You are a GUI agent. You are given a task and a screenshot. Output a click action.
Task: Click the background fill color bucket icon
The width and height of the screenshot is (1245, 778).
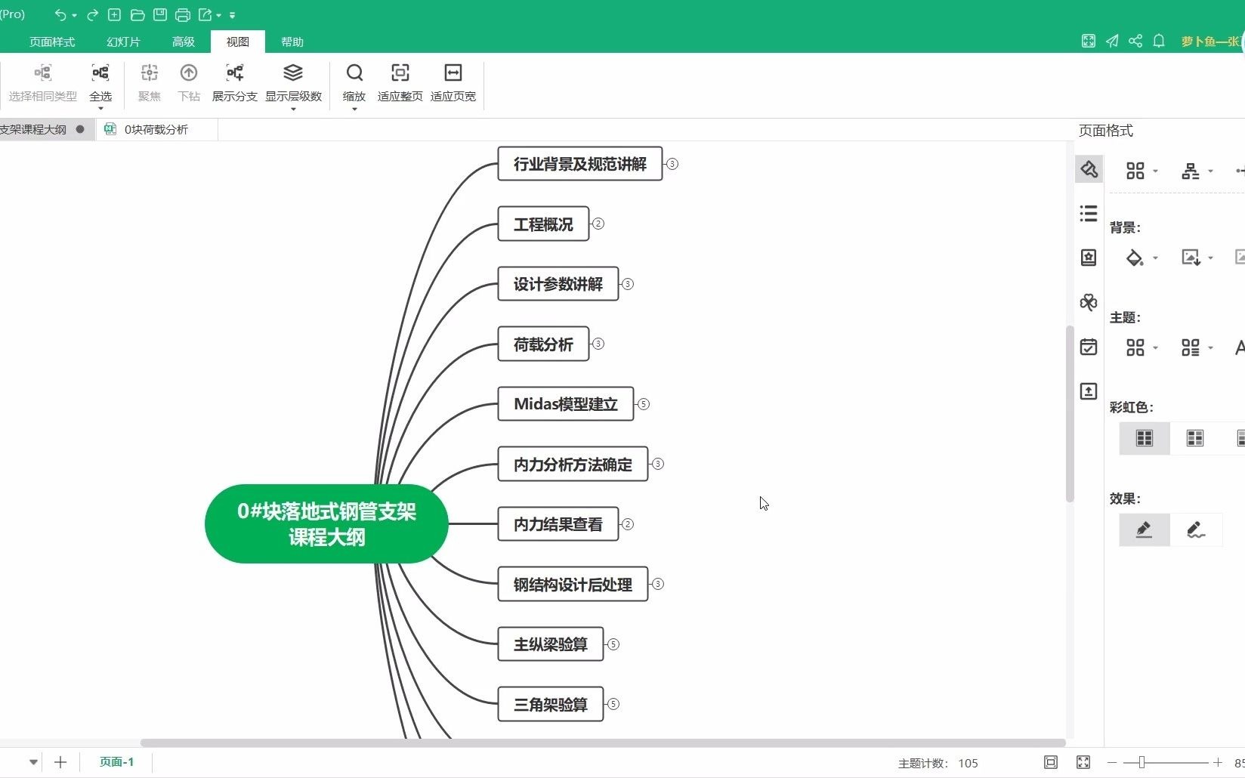pyautogui.click(x=1135, y=258)
